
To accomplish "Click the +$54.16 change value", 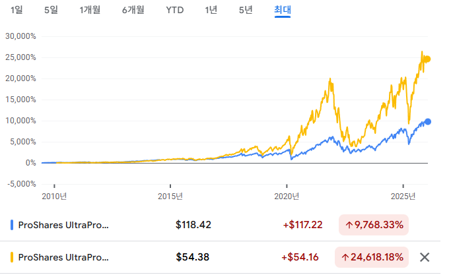I will tap(300, 257).
